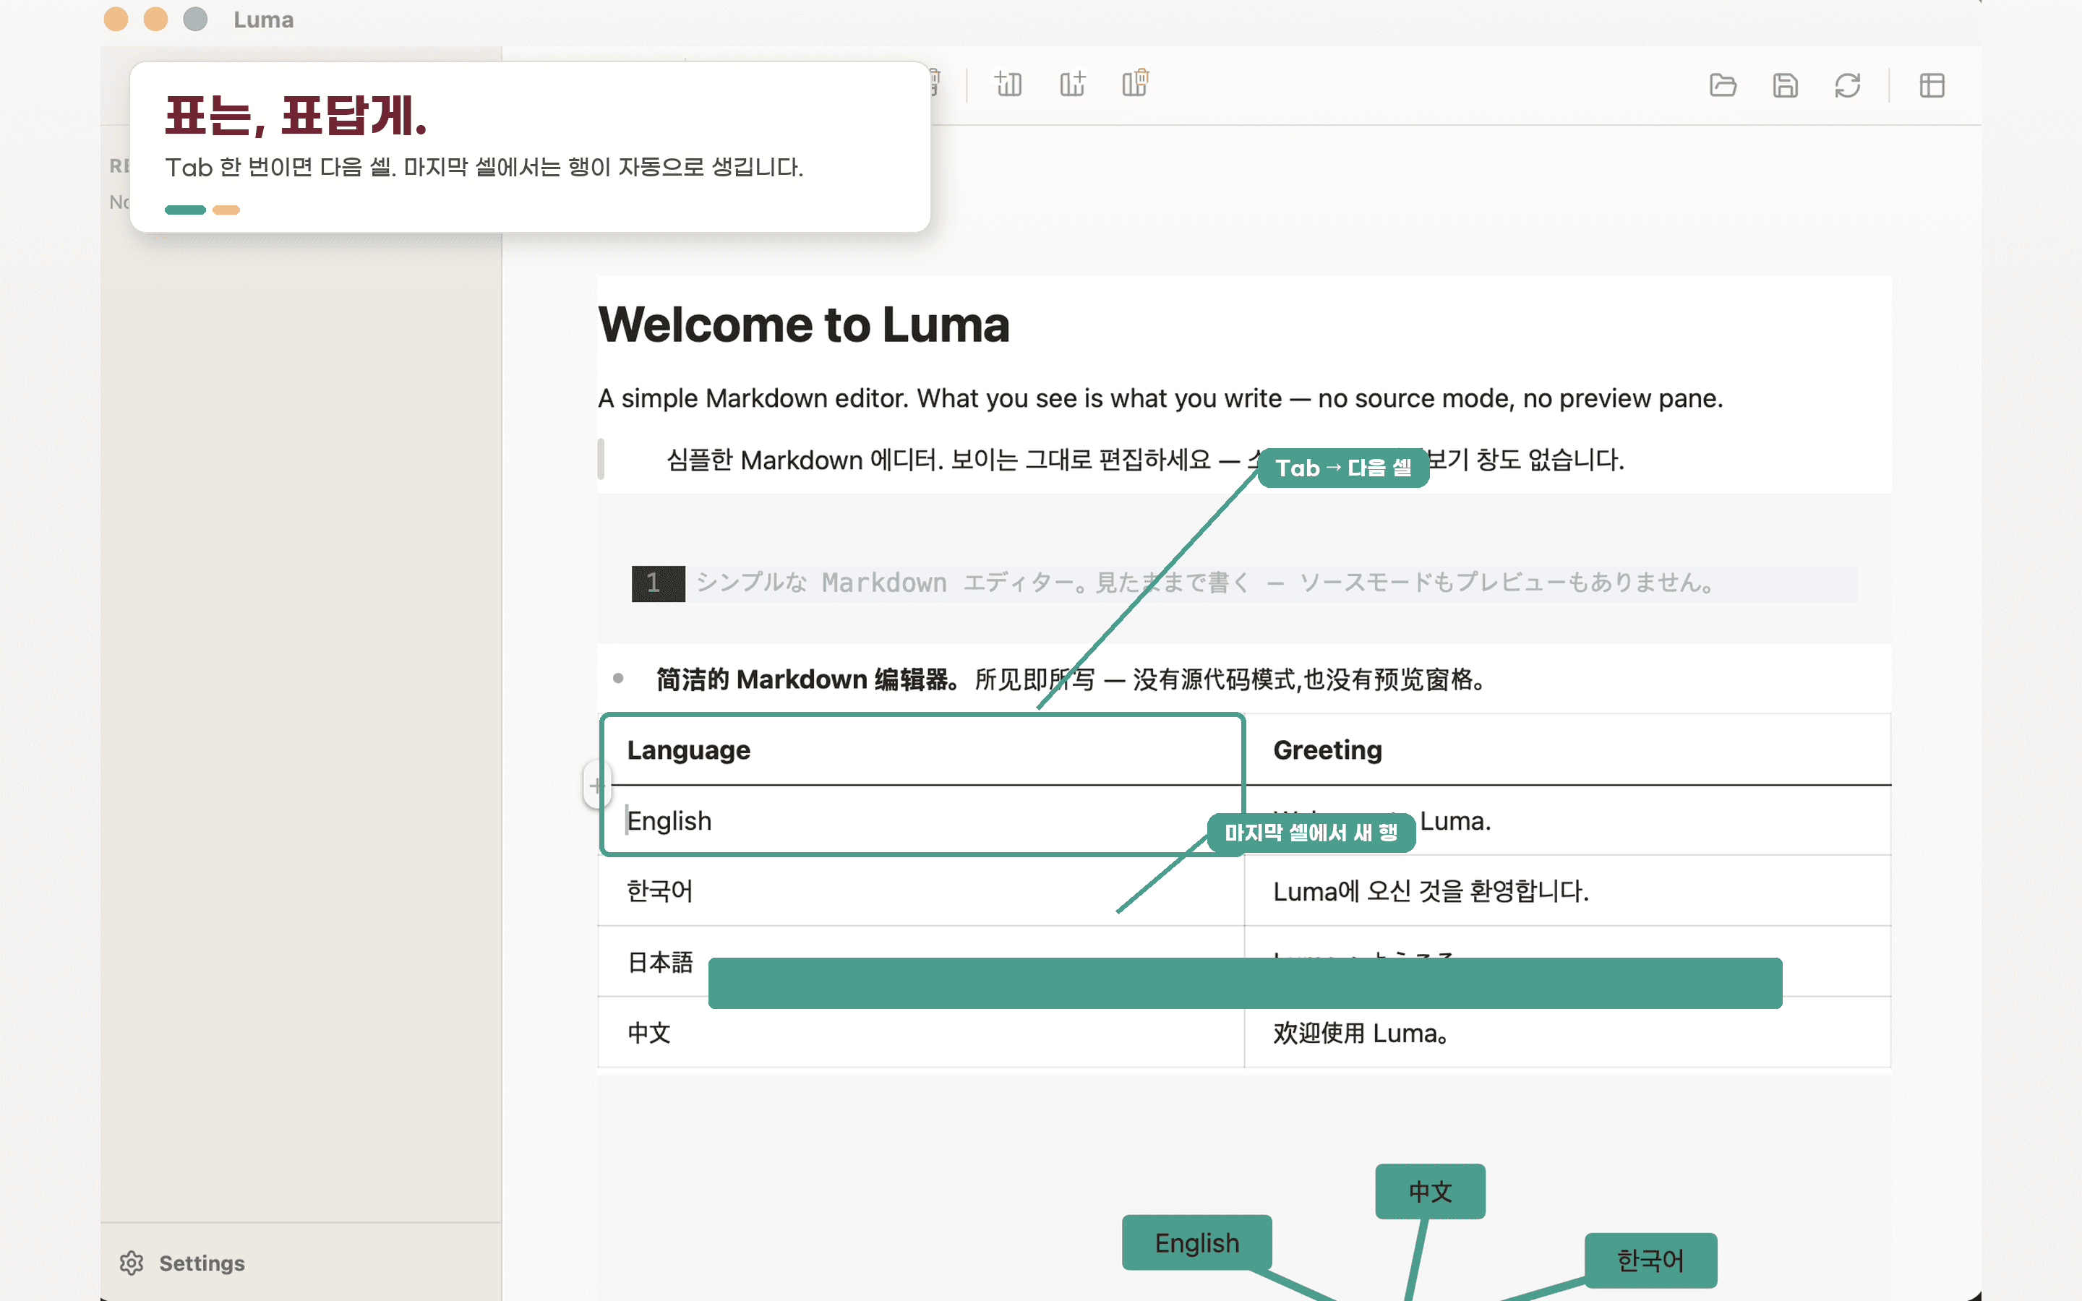Click the "Welcome to Luma" heading
The height and width of the screenshot is (1301, 2082).
[804, 325]
